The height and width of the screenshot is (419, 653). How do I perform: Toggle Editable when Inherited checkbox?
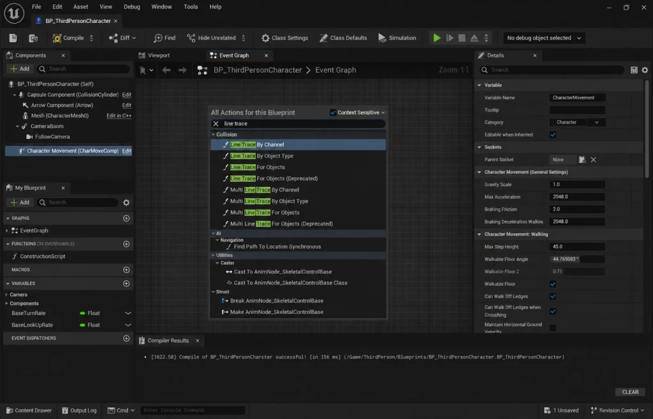click(553, 135)
